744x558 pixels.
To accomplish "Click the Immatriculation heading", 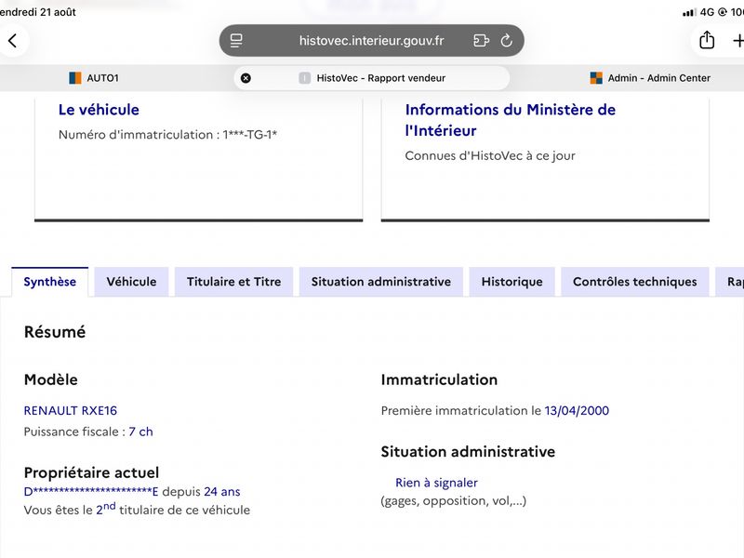I will click(439, 379).
